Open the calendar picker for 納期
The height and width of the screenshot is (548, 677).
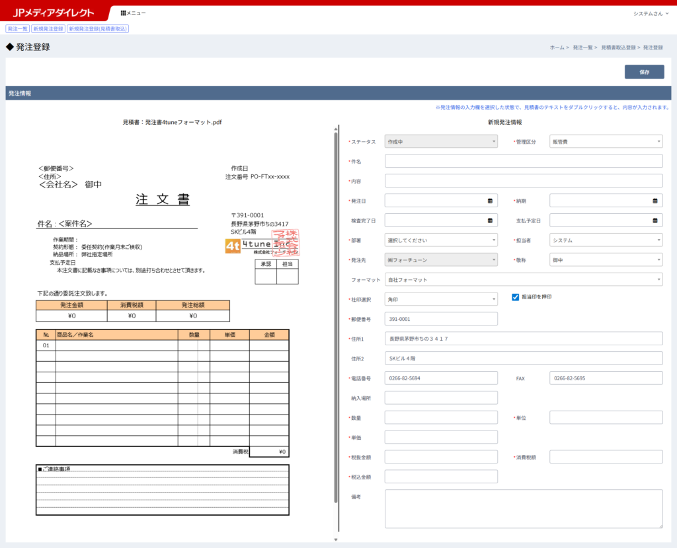coord(655,201)
